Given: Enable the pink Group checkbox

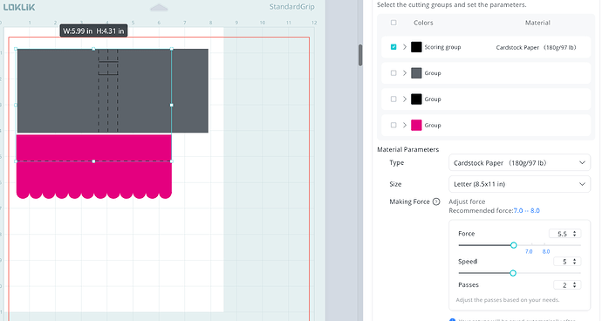Looking at the screenshot, I should coord(393,126).
